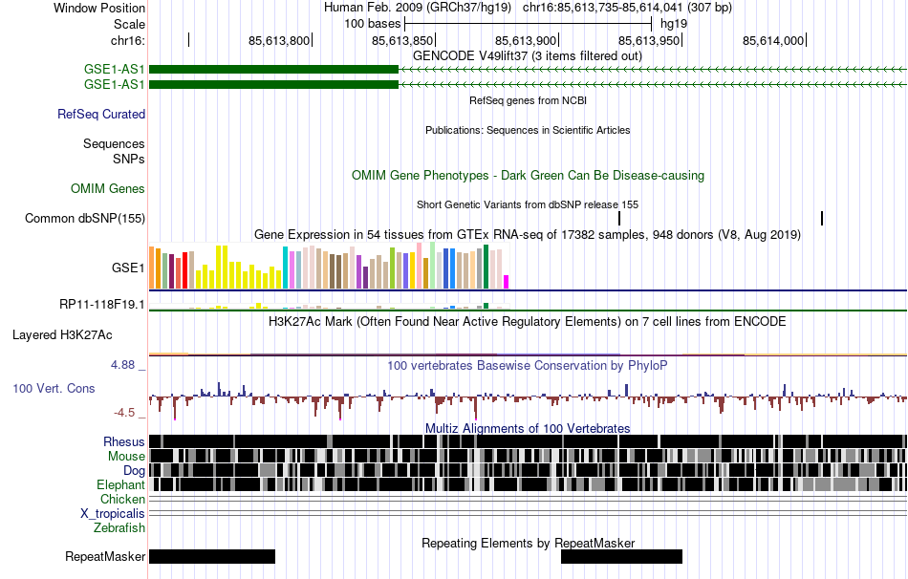The height and width of the screenshot is (579, 908).
Task: Click the 85,613,850 ruler coordinate
Action: click(x=402, y=40)
